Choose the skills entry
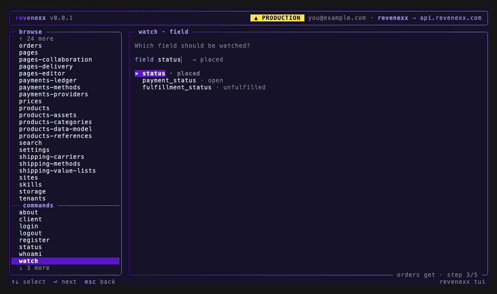497x294 pixels. click(x=30, y=184)
